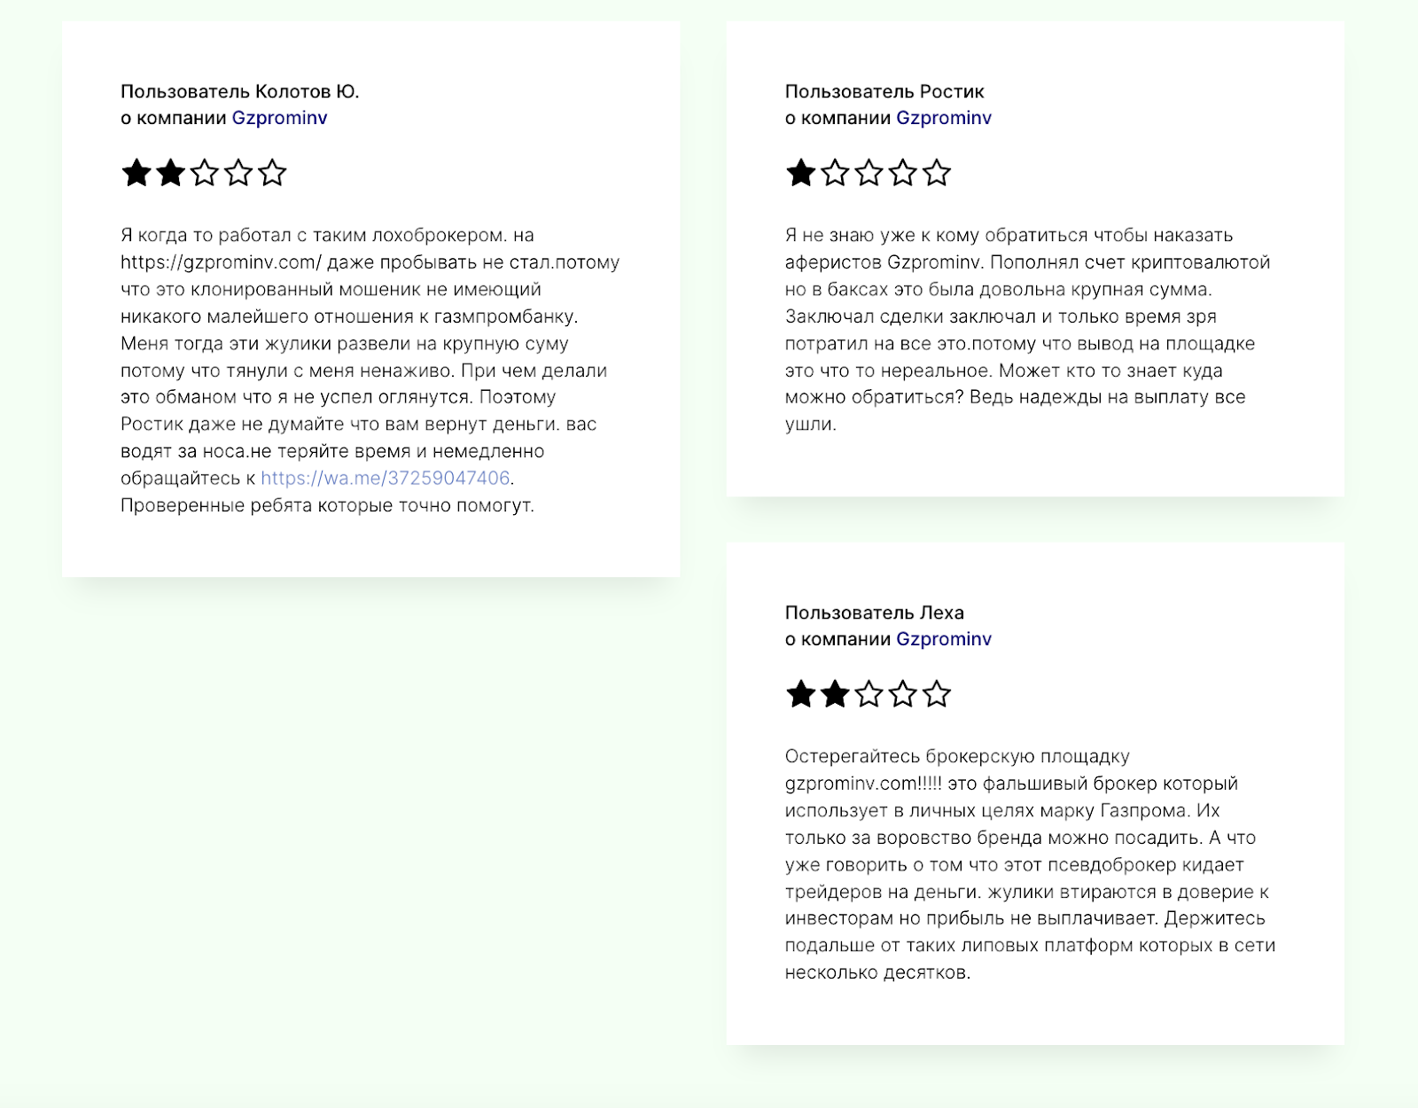
Task: Click fifth star in Ростик review
Action: point(937,173)
